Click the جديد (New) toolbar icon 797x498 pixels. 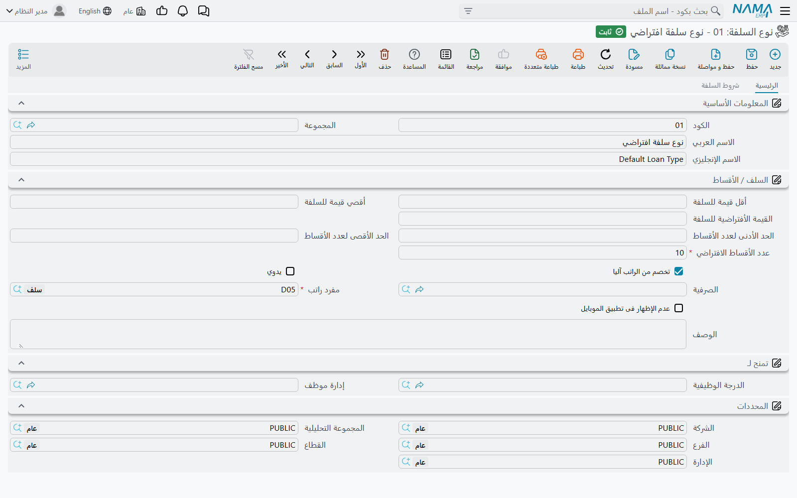(x=775, y=54)
